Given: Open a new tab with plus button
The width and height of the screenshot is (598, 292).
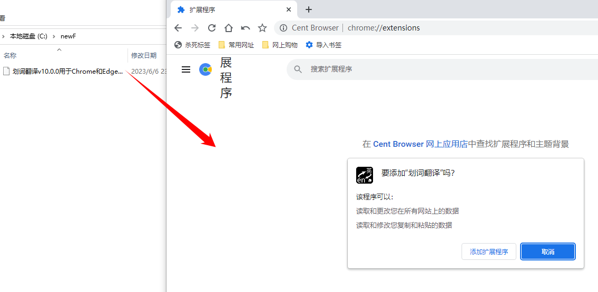Looking at the screenshot, I should [x=309, y=9].
